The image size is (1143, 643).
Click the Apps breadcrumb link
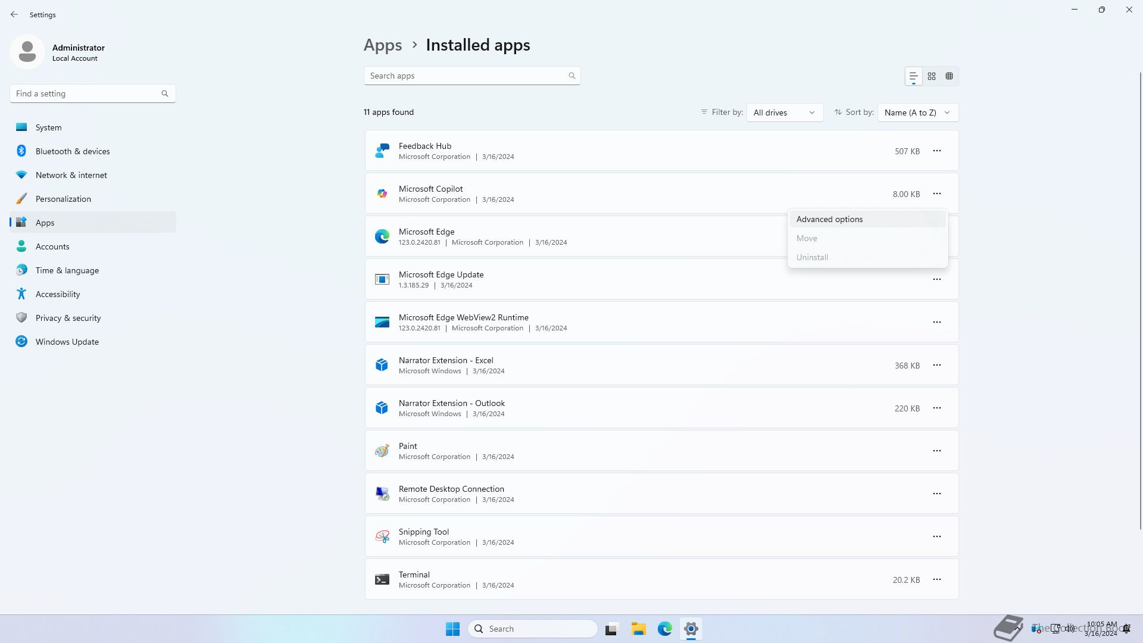tap(383, 45)
